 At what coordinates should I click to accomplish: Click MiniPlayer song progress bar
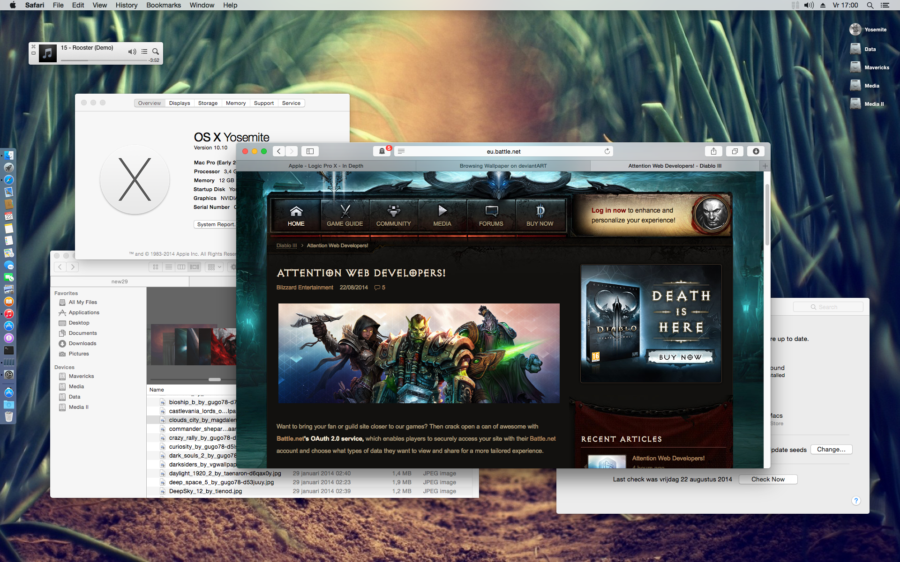104,60
